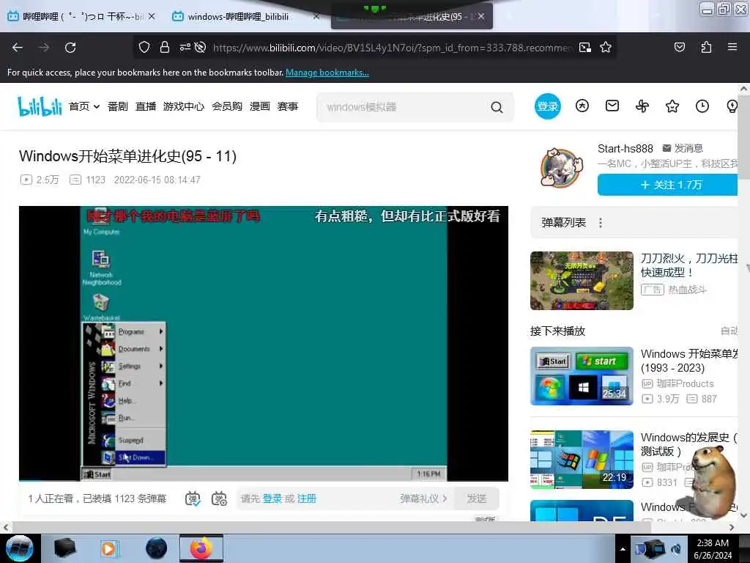Open the Save to Pocket icon
The width and height of the screenshot is (750, 563).
[x=680, y=47]
